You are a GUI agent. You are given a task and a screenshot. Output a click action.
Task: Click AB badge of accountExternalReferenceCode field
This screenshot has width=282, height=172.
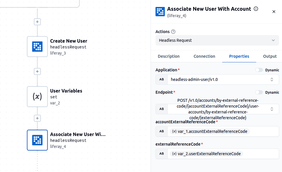point(162,131)
